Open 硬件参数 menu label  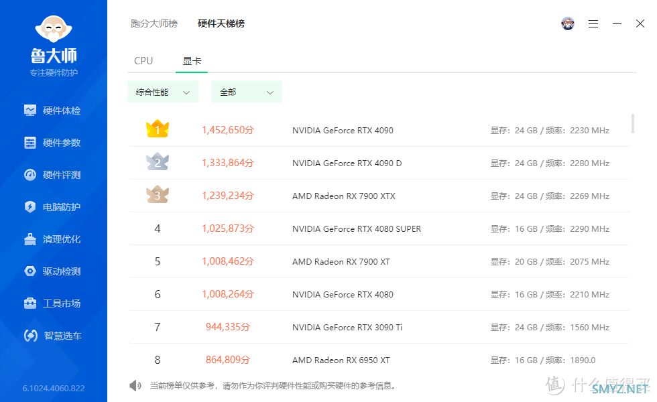pyautogui.click(x=62, y=143)
